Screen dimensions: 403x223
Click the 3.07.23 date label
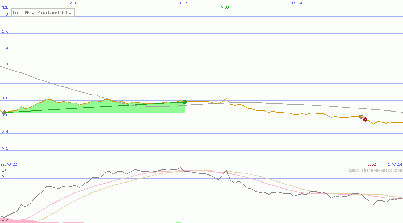point(186,3)
